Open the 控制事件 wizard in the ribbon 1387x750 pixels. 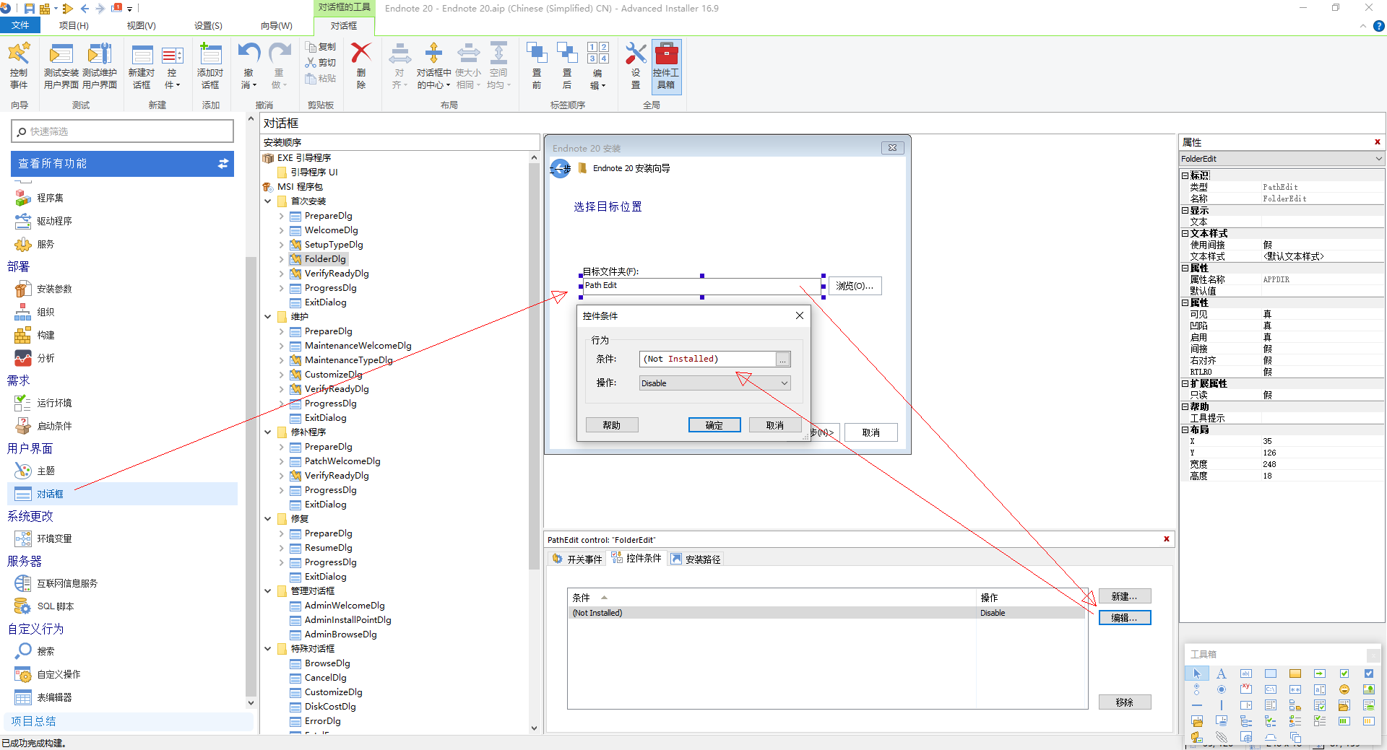(19, 66)
